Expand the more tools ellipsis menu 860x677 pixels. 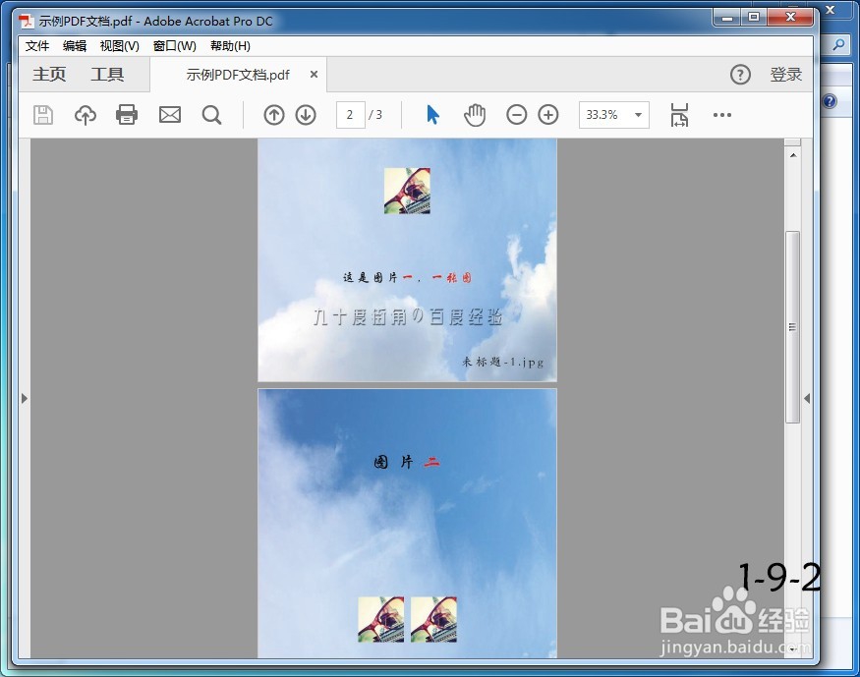(722, 115)
